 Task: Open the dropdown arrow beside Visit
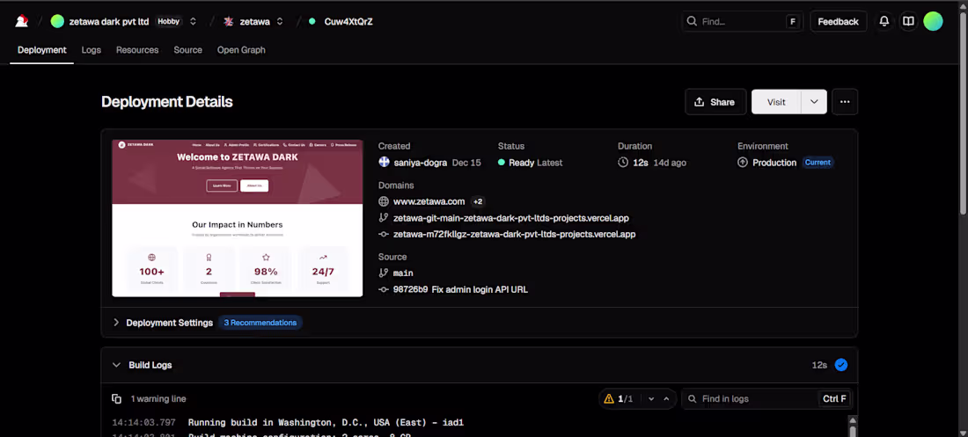pos(814,102)
